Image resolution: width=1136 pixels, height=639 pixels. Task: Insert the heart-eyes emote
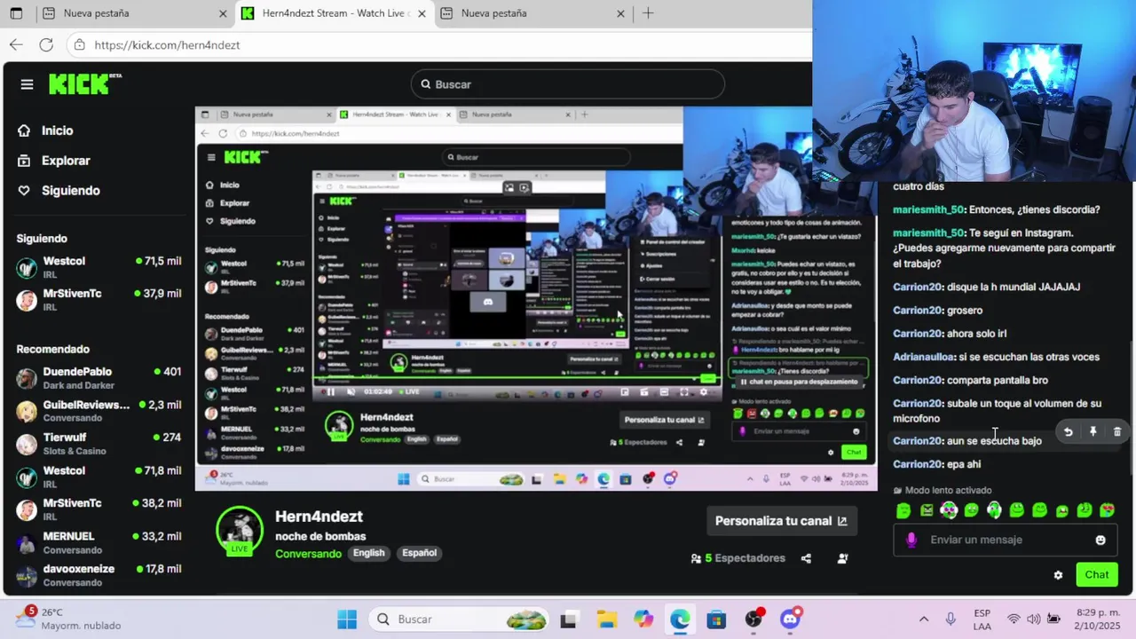pos(1107,510)
